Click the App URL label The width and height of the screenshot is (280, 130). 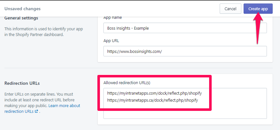111,41
